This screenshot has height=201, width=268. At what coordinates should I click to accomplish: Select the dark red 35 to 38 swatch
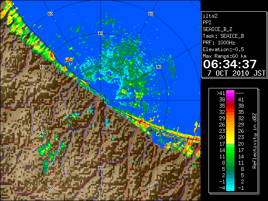point(230,106)
